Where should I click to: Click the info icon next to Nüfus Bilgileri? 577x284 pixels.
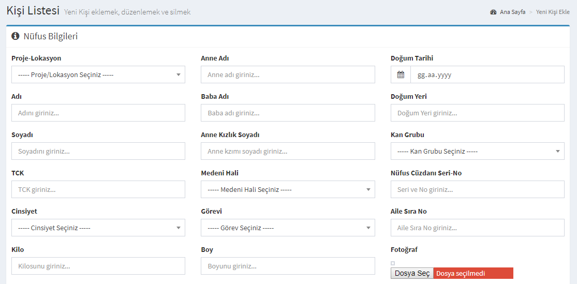click(x=15, y=36)
